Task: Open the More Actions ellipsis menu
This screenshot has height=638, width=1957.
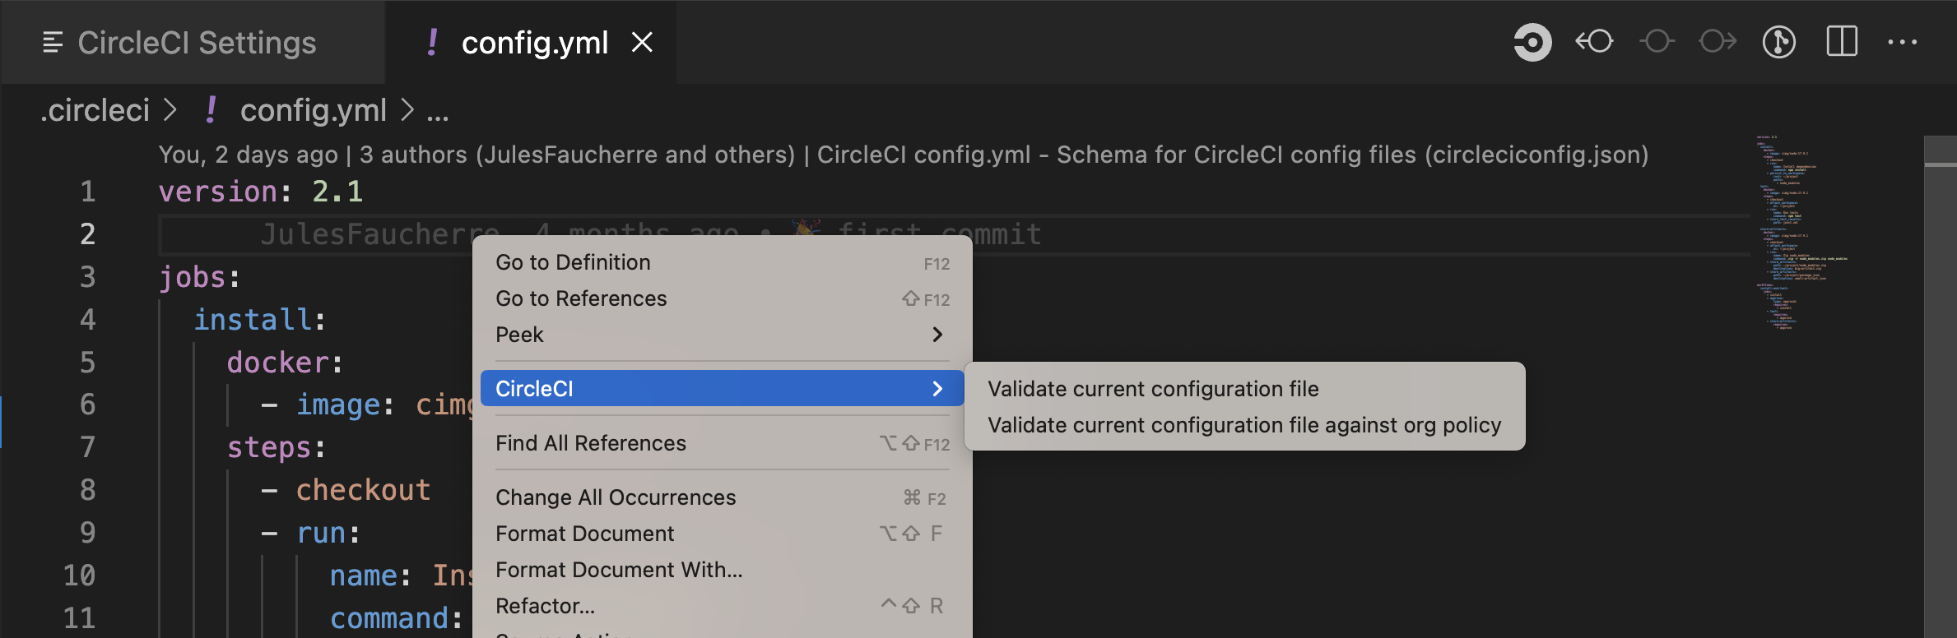Action: point(1903,42)
